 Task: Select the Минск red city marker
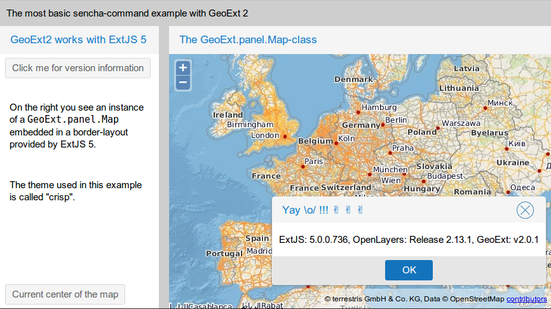[x=486, y=108]
